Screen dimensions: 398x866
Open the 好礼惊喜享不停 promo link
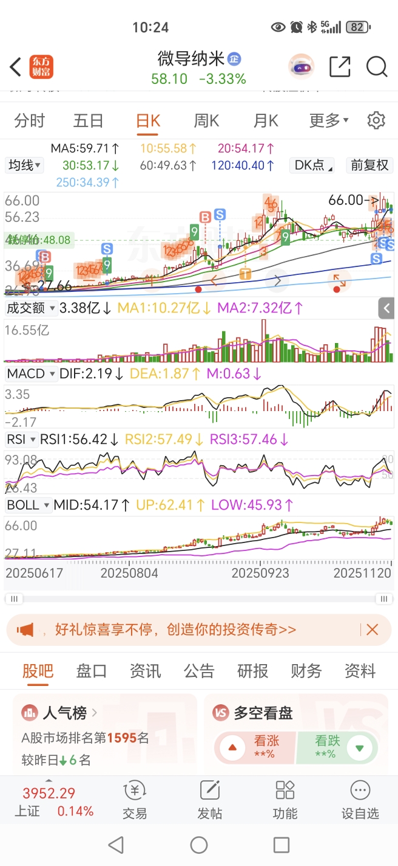click(x=175, y=629)
